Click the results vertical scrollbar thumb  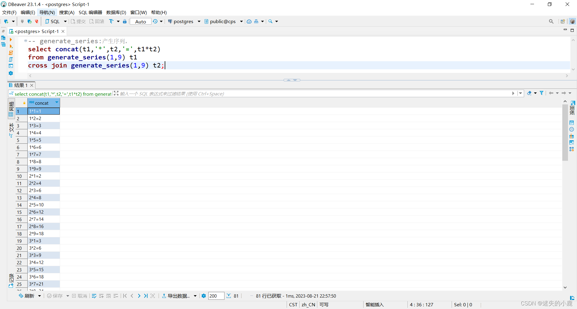(x=565, y=132)
